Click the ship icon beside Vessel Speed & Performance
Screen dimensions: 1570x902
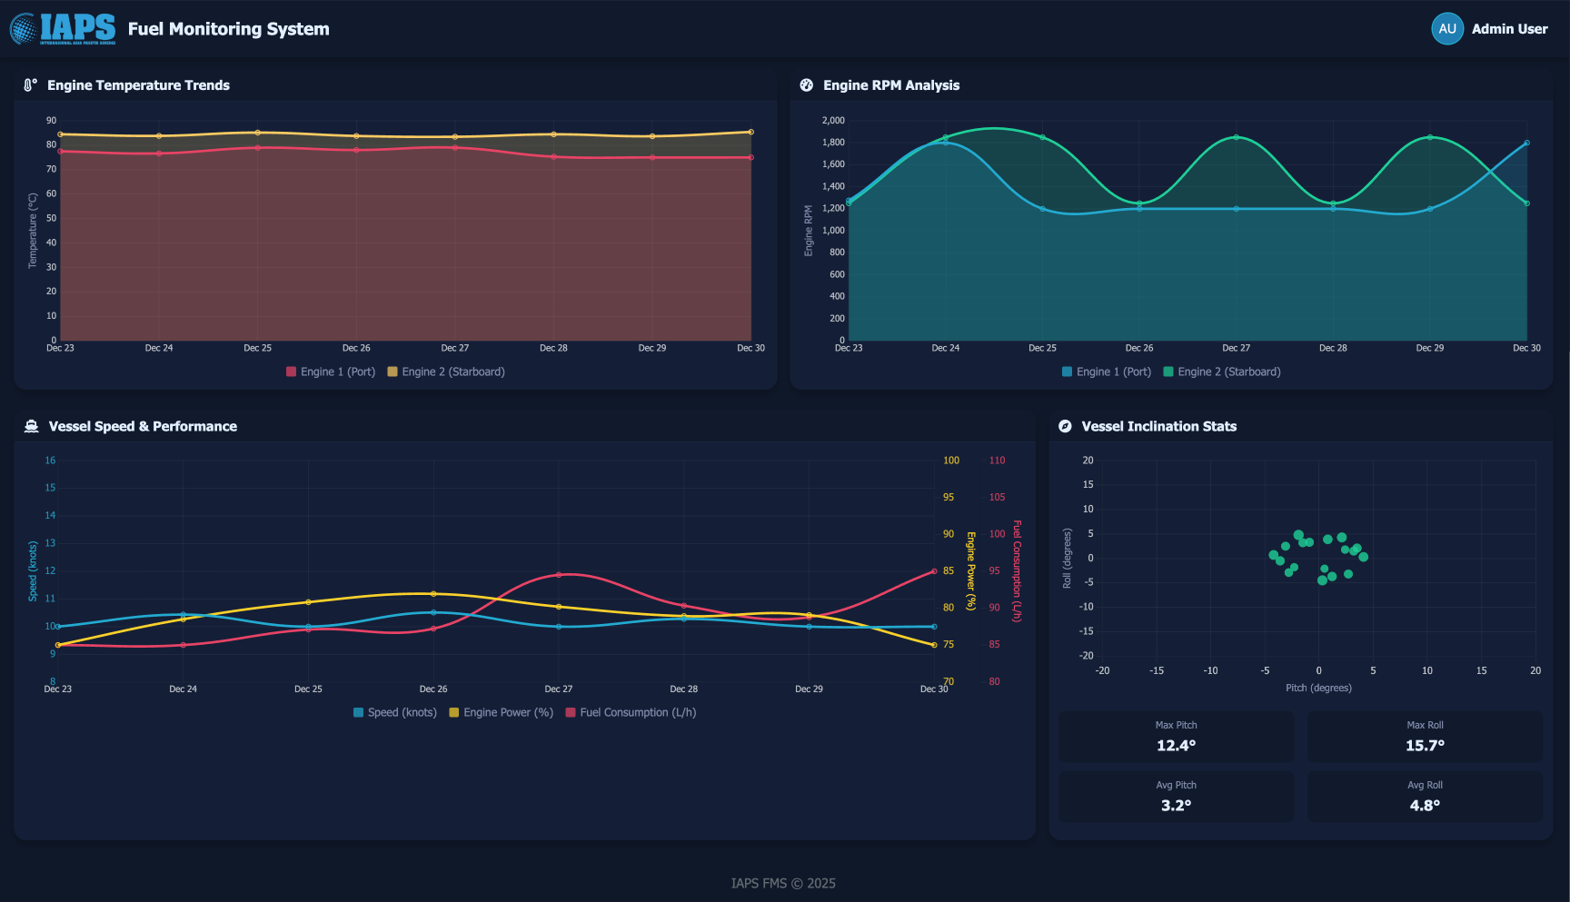(32, 427)
